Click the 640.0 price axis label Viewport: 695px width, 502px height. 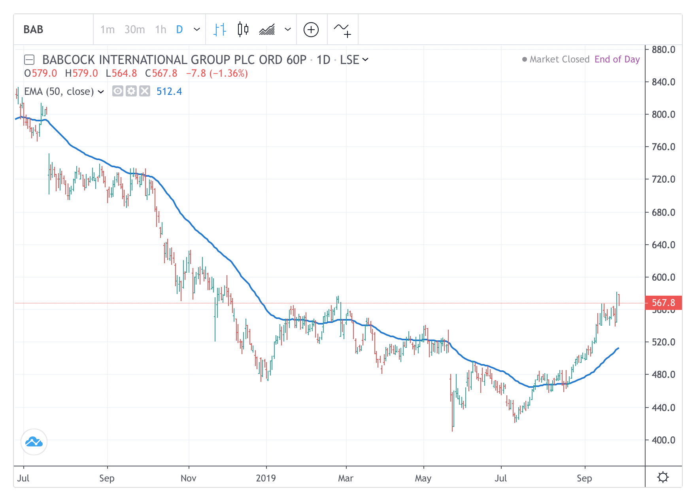[663, 245]
